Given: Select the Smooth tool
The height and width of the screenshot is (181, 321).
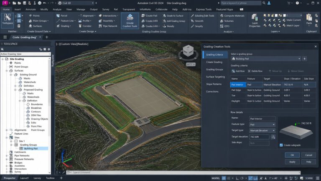Looking at the screenshot, I should [x=197, y=21].
